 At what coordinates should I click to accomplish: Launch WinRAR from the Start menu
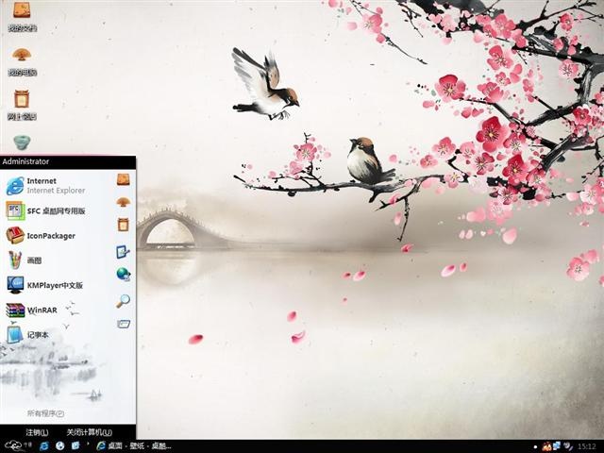pyautogui.click(x=31, y=310)
